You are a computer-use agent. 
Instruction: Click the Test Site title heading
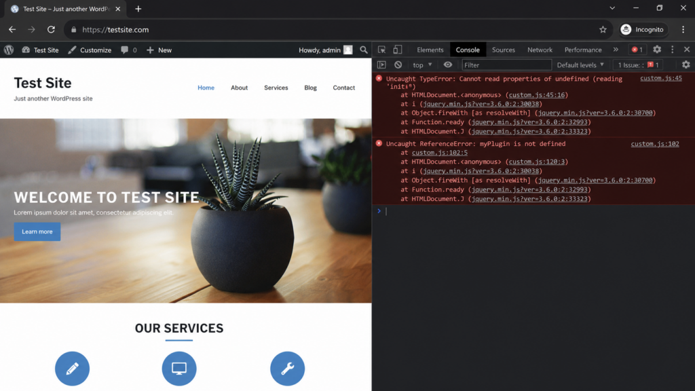(43, 83)
